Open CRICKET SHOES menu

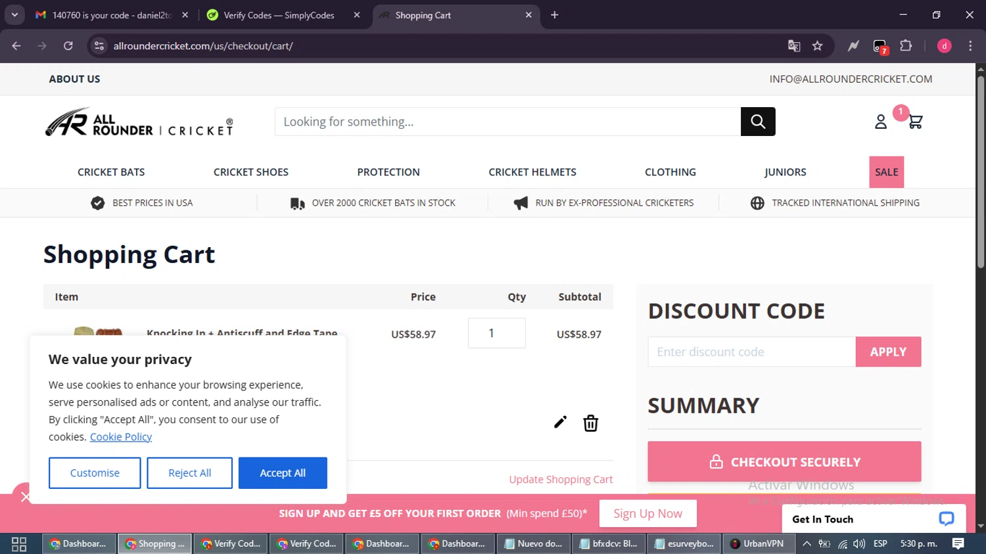tap(251, 172)
